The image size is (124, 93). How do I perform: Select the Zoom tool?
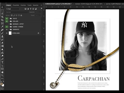[x=2, y=75]
